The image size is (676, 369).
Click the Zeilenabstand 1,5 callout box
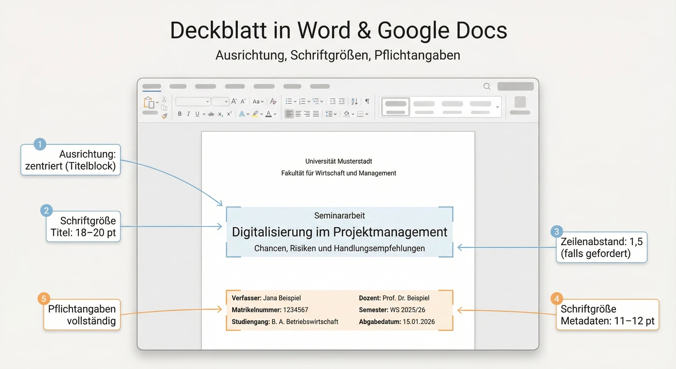point(601,247)
